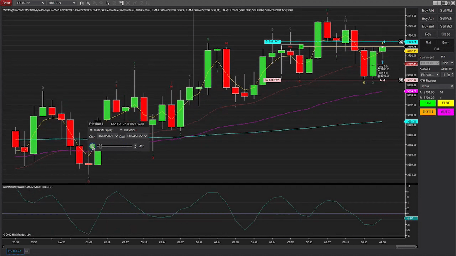This screenshot has width=456, height=256.
Task: Click the green play button in Playback
Action: 92,146
